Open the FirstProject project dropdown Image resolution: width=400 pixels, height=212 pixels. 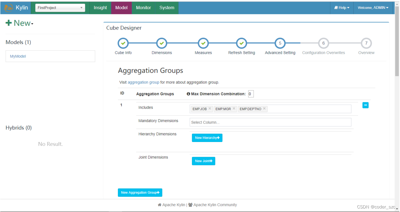tap(60, 8)
